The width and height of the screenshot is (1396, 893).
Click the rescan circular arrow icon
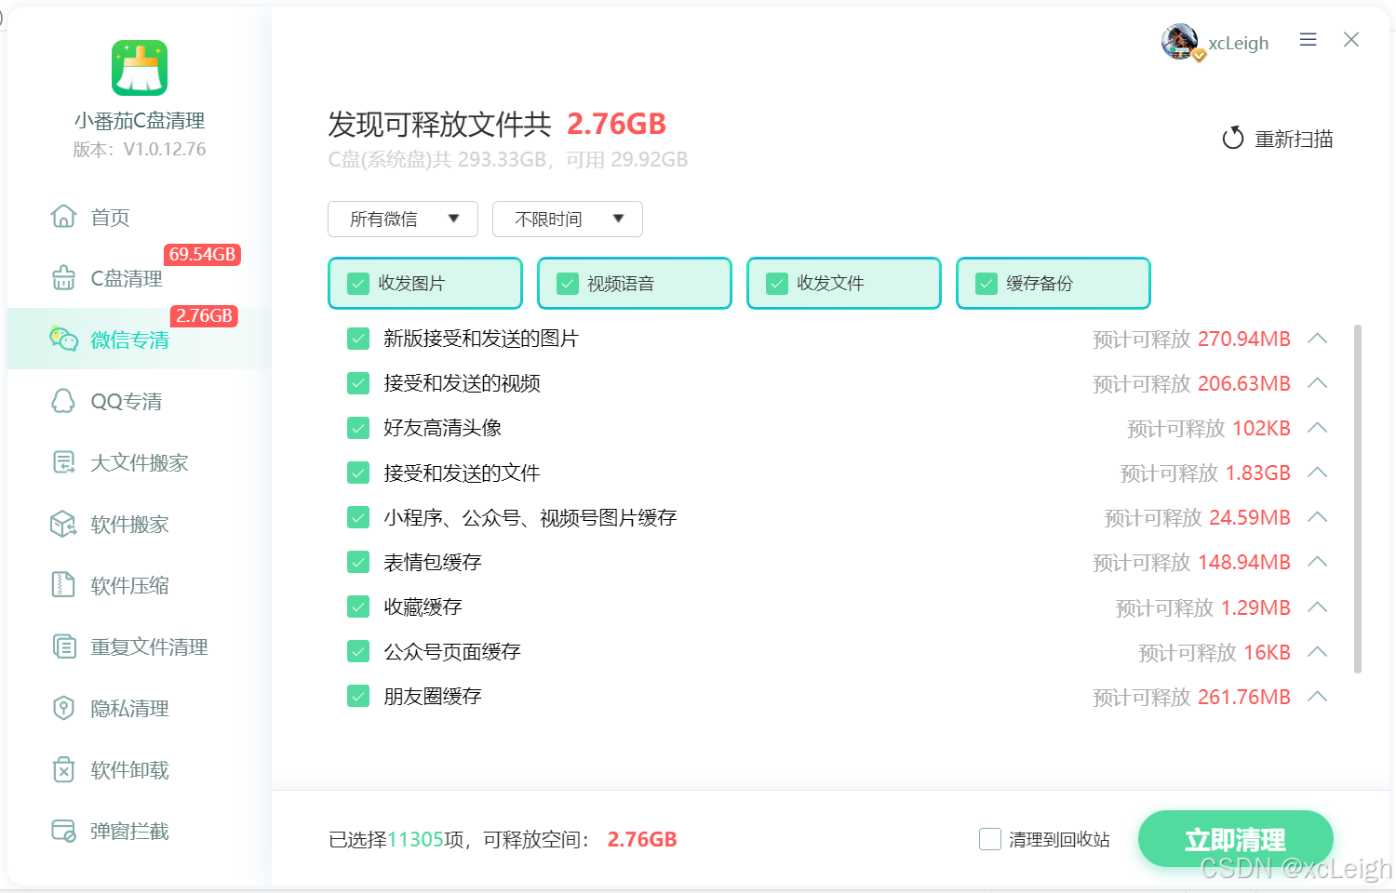pyautogui.click(x=1233, y=139)
